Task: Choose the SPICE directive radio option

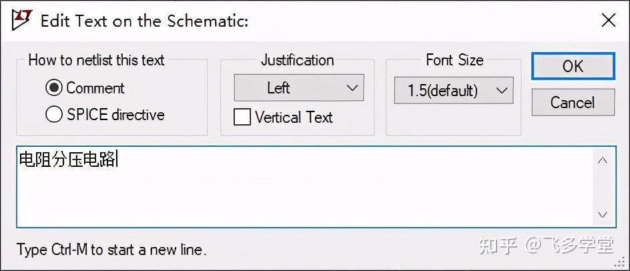Action: 55,115
